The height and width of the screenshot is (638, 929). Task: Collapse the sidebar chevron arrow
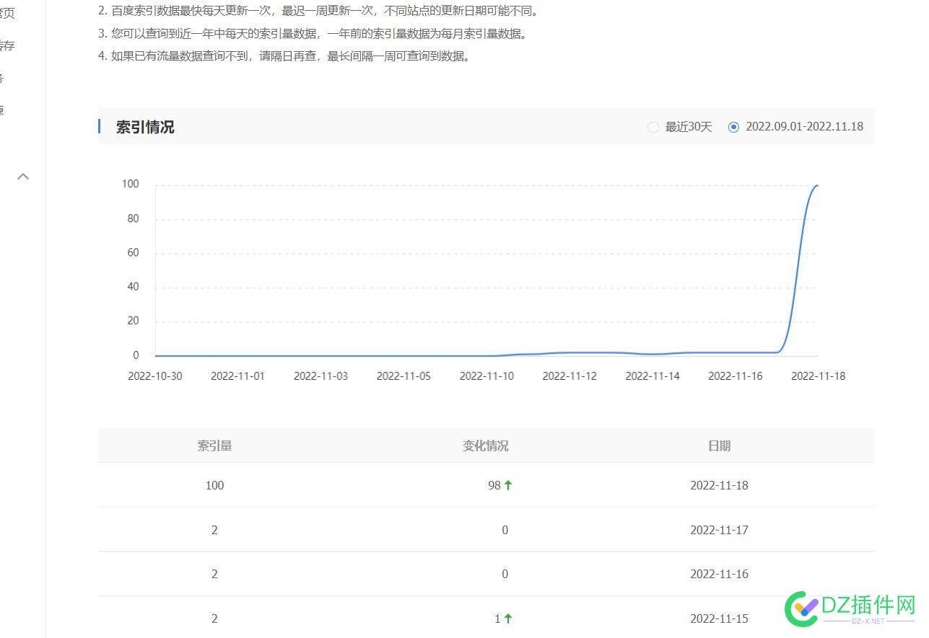click(23, 177)
